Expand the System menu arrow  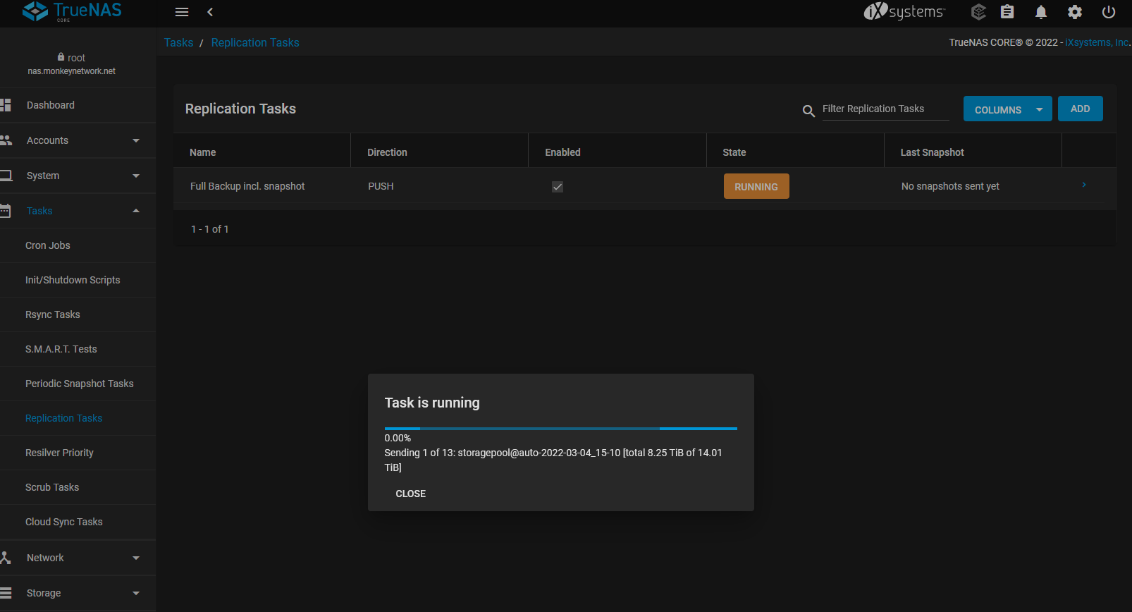tap(136, 176)
